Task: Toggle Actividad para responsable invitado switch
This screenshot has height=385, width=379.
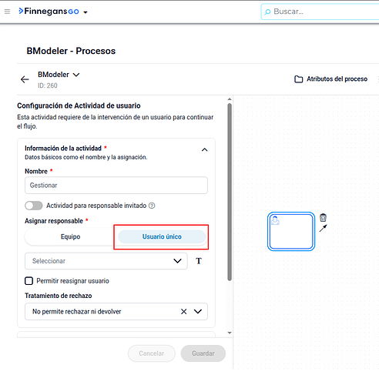Action: (x=34, y=206)
